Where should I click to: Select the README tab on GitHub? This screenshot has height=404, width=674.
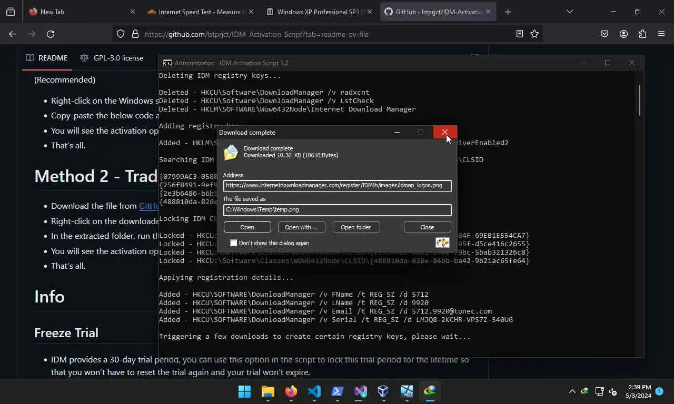[47, 58]
